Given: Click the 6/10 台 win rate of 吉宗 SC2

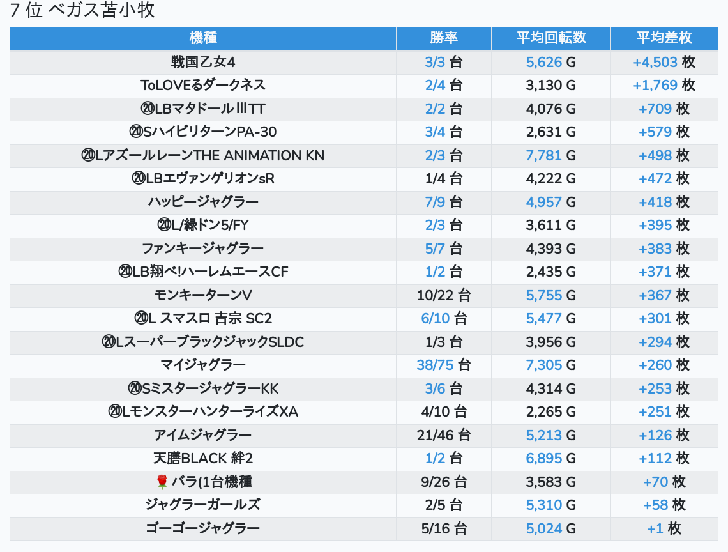Looking at the screenshot, I should [x=444, y=319].
